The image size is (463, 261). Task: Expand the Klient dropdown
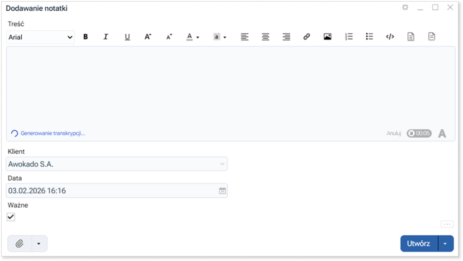coord(222,164)
